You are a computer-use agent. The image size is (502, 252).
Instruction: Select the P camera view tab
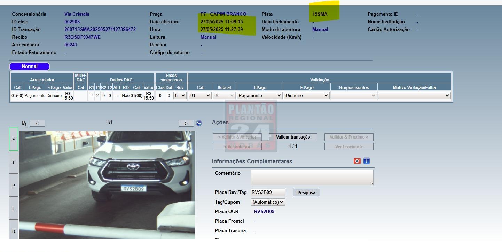point(14,185)
